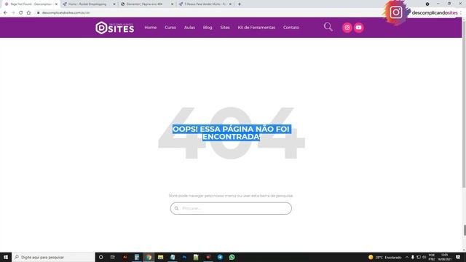Close the 5 Passos Para Vender tab

[230, 4]
